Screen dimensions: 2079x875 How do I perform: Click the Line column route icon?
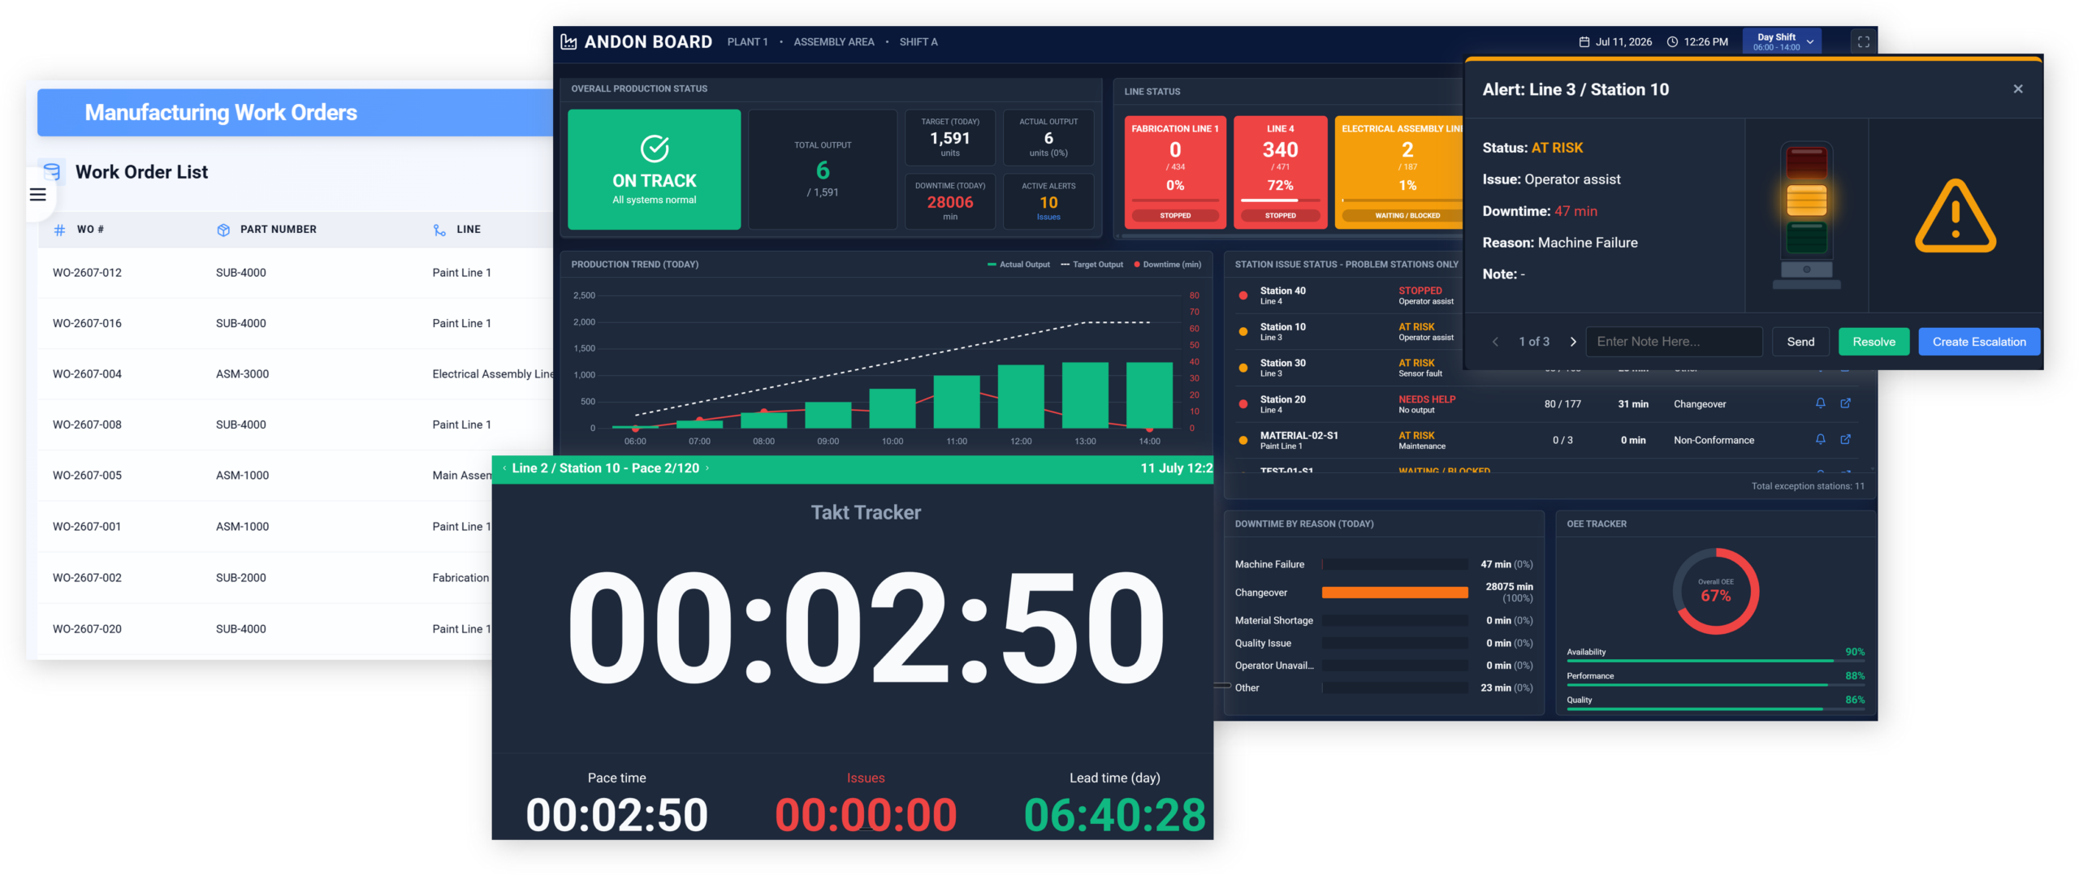click(x=439, y=230)
